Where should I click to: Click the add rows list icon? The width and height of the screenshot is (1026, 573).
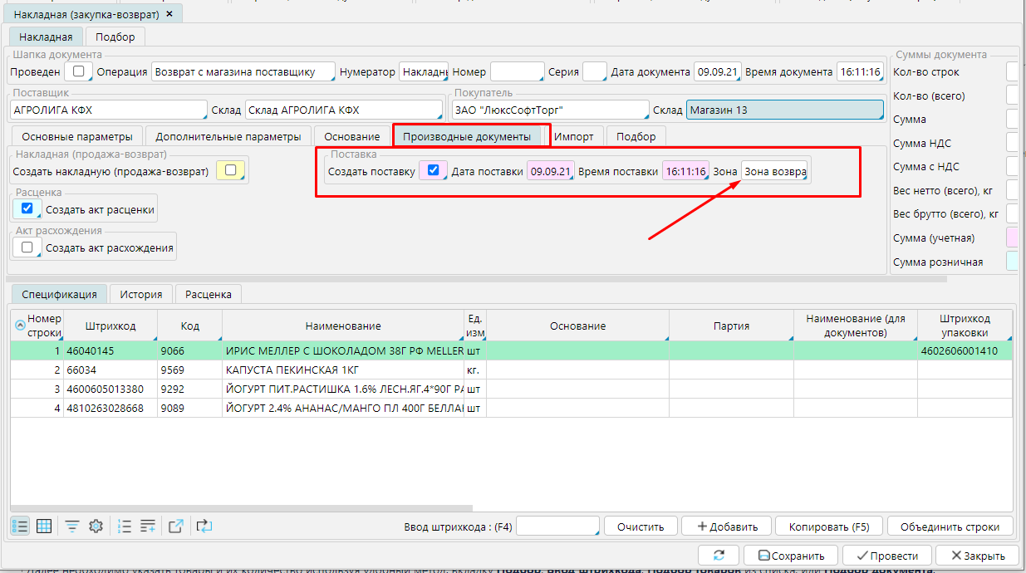[x=148, y=526]
